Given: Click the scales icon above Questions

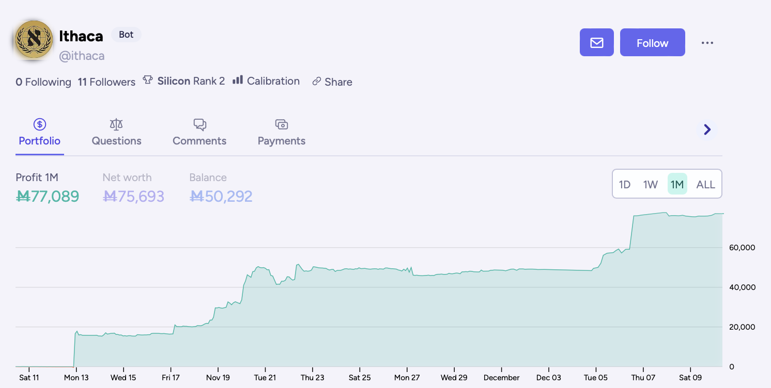Looking at the screenshot, I should click(116, 124).
